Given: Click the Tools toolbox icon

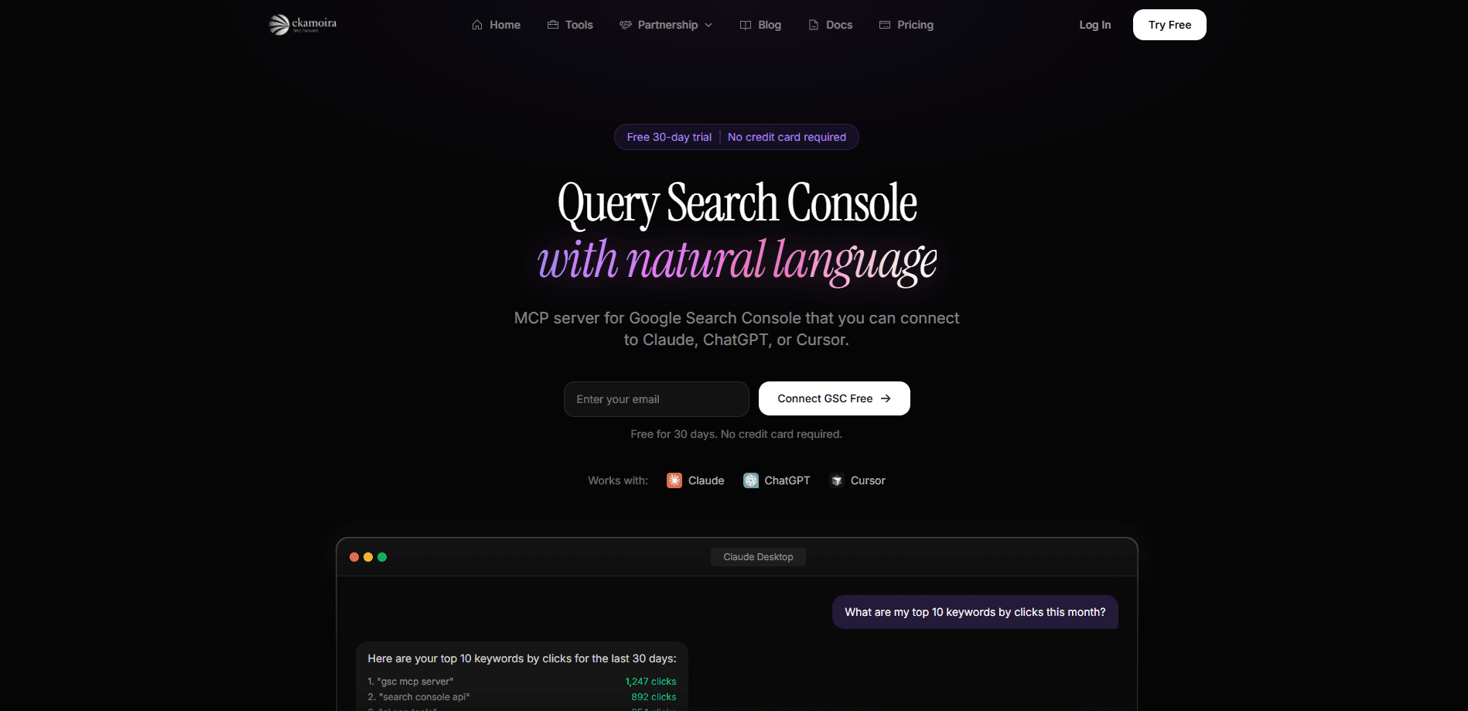Looking at the screenshot, I should point(553,25).
